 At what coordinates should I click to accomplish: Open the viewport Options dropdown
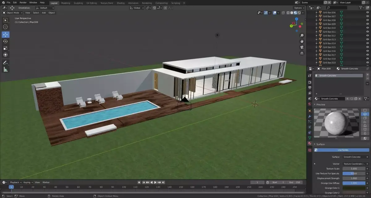(x=299, y=8)
